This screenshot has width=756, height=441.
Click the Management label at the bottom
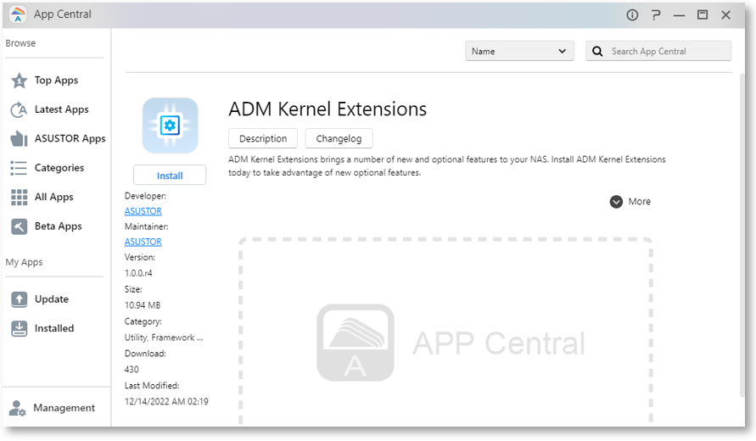64,408
